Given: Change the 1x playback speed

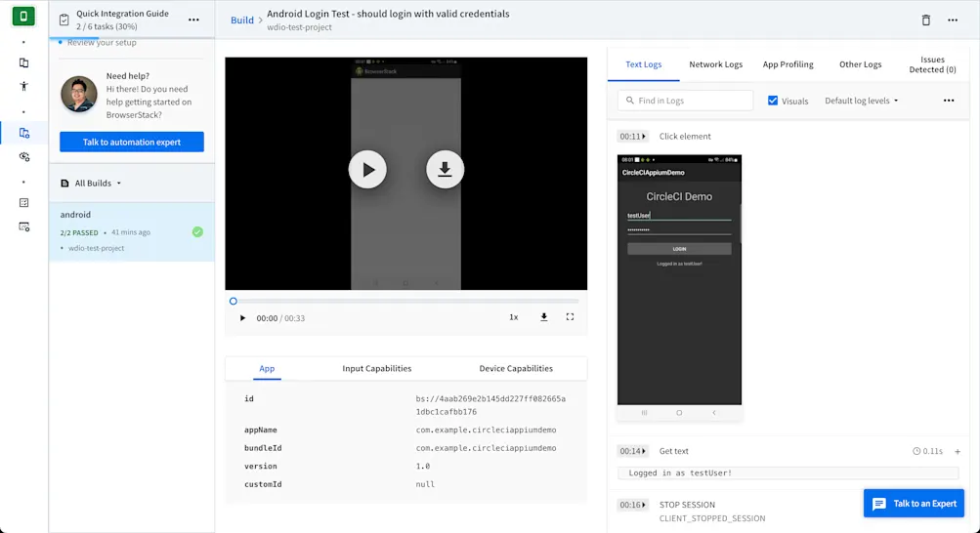Looking at the screenshot, I should 514,317.
